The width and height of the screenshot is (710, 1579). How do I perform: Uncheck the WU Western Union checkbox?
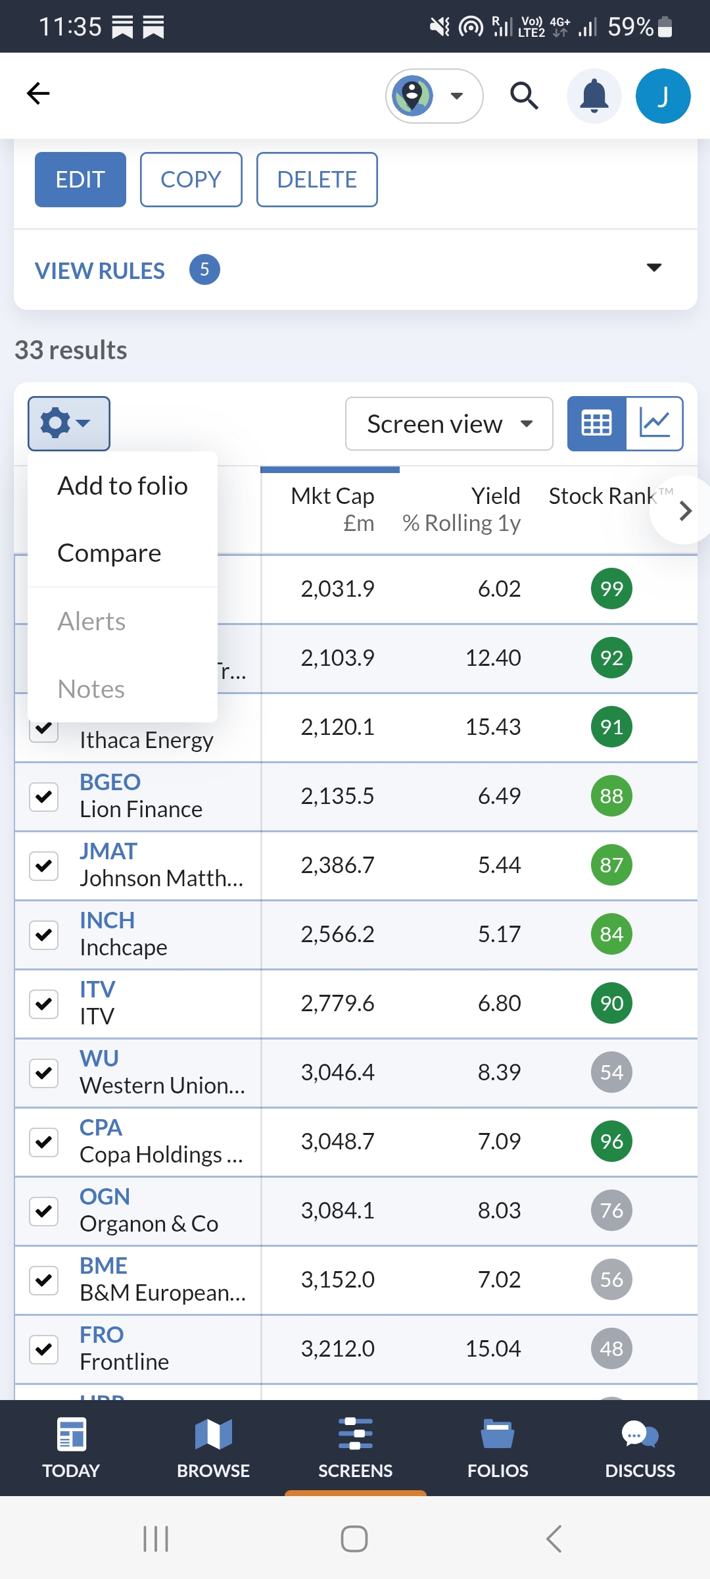pos(44,1073)
